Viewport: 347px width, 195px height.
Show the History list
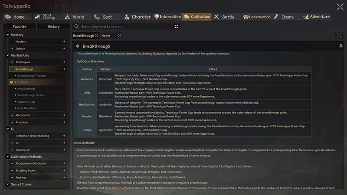[53, 26]
